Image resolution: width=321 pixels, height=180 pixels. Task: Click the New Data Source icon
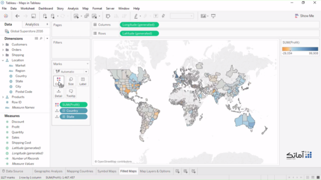point(45,16)
